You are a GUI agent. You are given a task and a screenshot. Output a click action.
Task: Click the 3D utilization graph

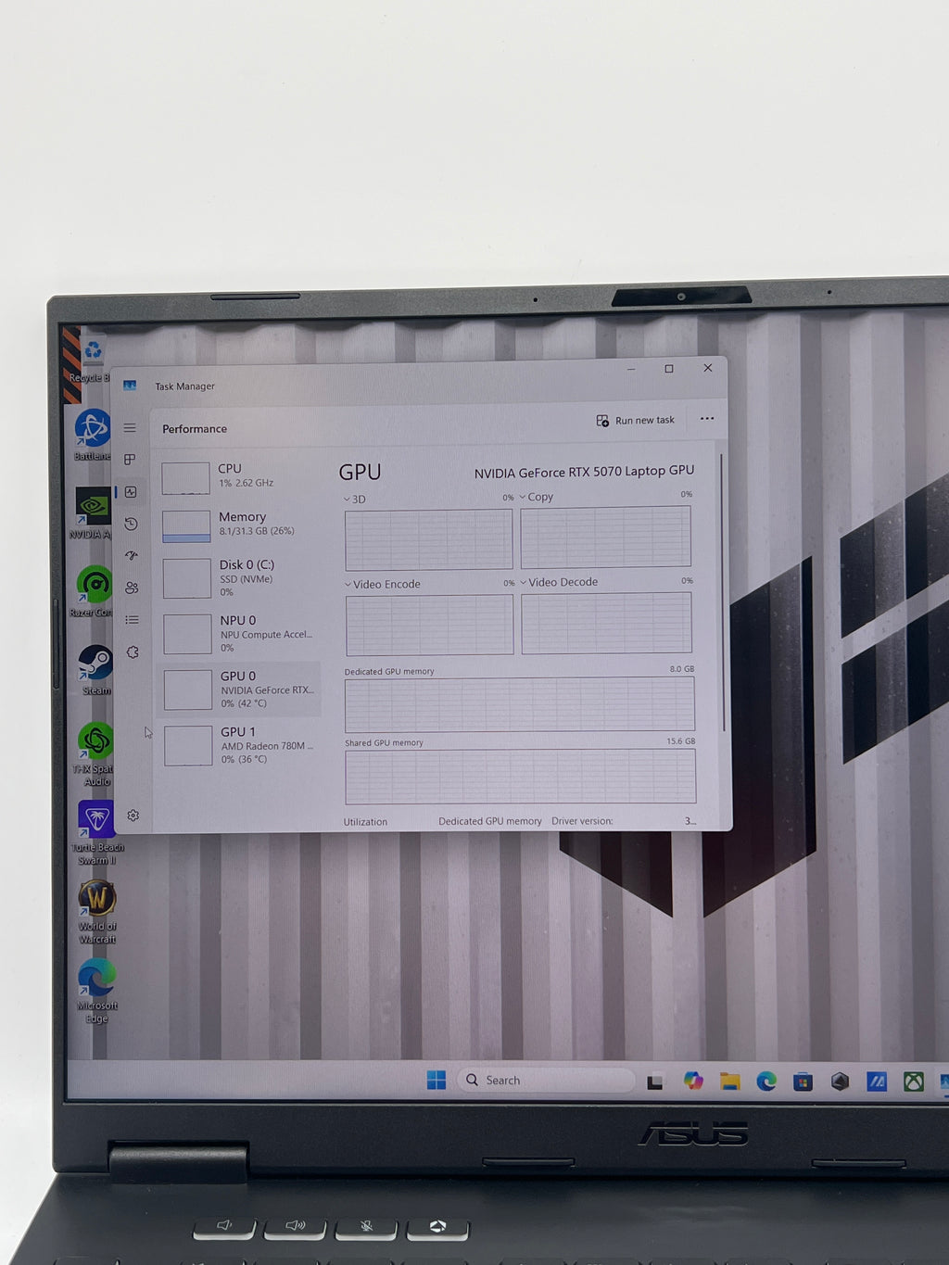tap(428, 539)
